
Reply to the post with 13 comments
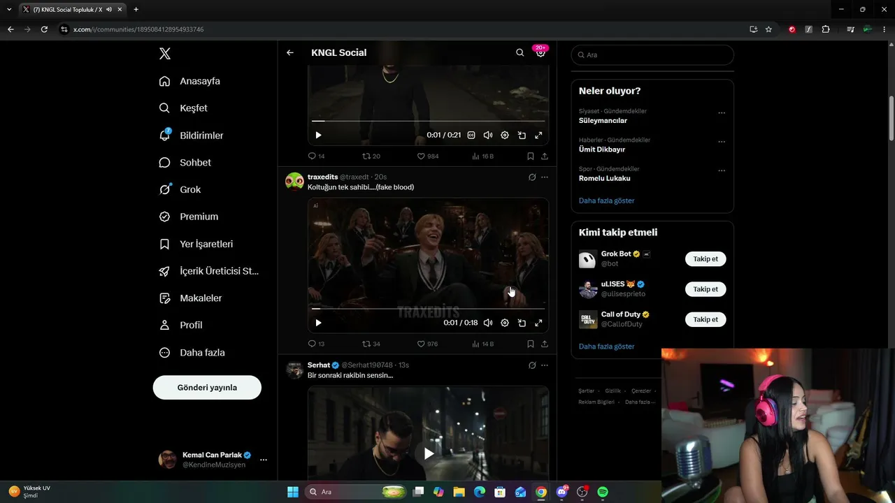coord(316,344)
